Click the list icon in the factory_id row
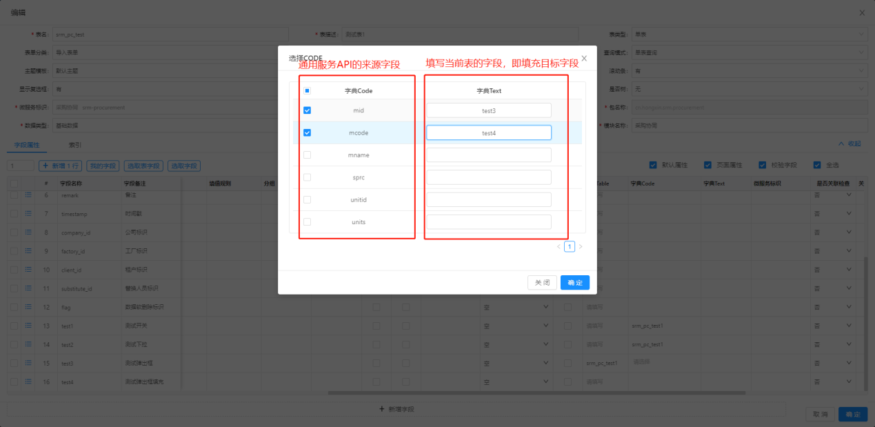The image size is (875, 427). 29,251
